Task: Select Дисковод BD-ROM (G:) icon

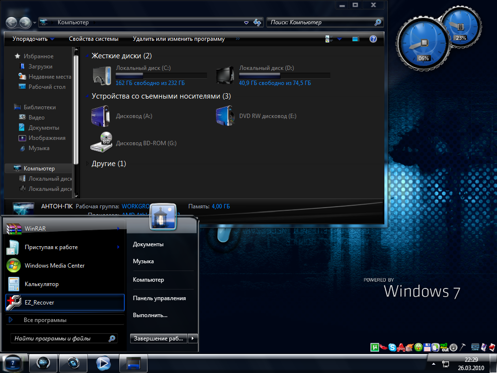Action: tap(101, 142)
